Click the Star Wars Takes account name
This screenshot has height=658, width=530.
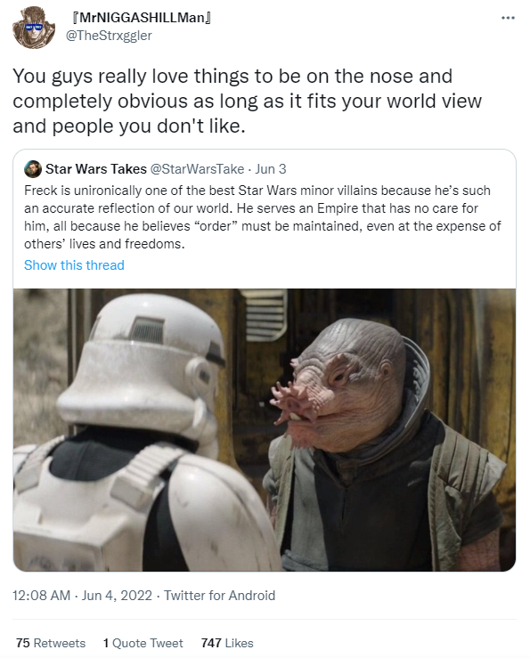95,169
